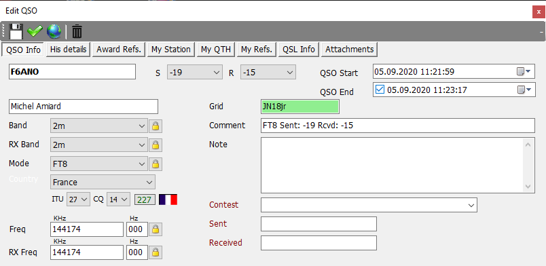Toggle the lock icon next to Band
546x266 pixels.
[156, 126]
